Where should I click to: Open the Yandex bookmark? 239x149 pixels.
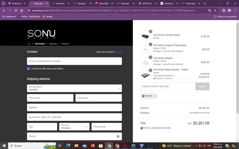(x=47, y=16)
